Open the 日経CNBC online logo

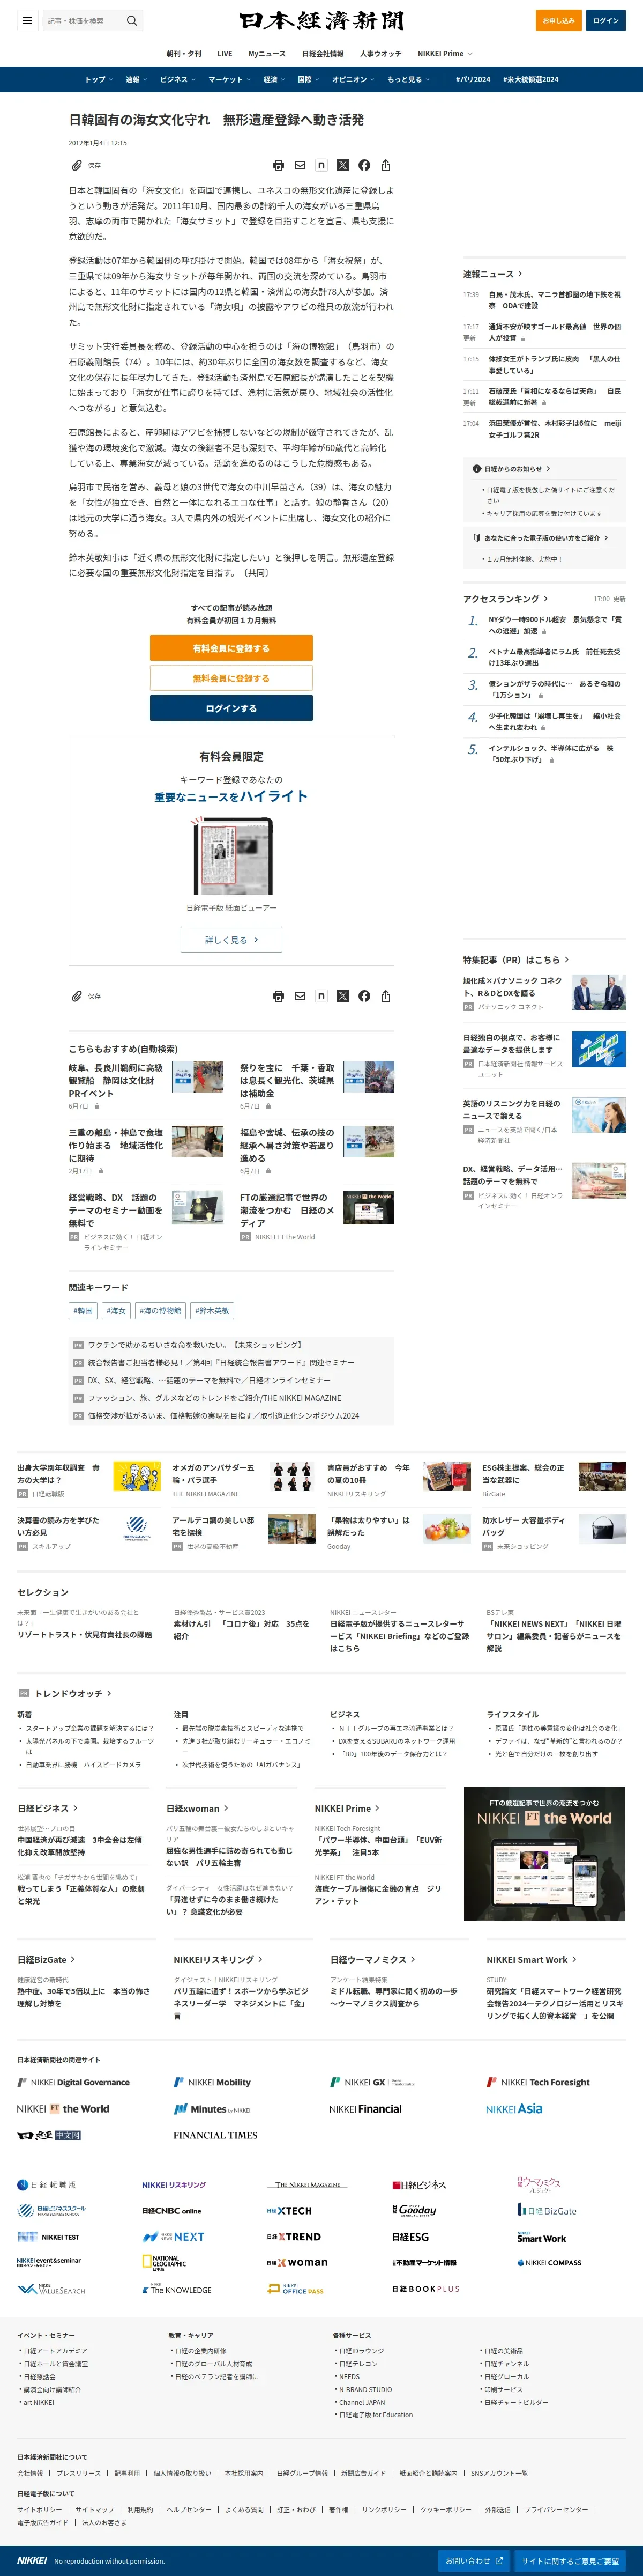(x=171, y=2210)
